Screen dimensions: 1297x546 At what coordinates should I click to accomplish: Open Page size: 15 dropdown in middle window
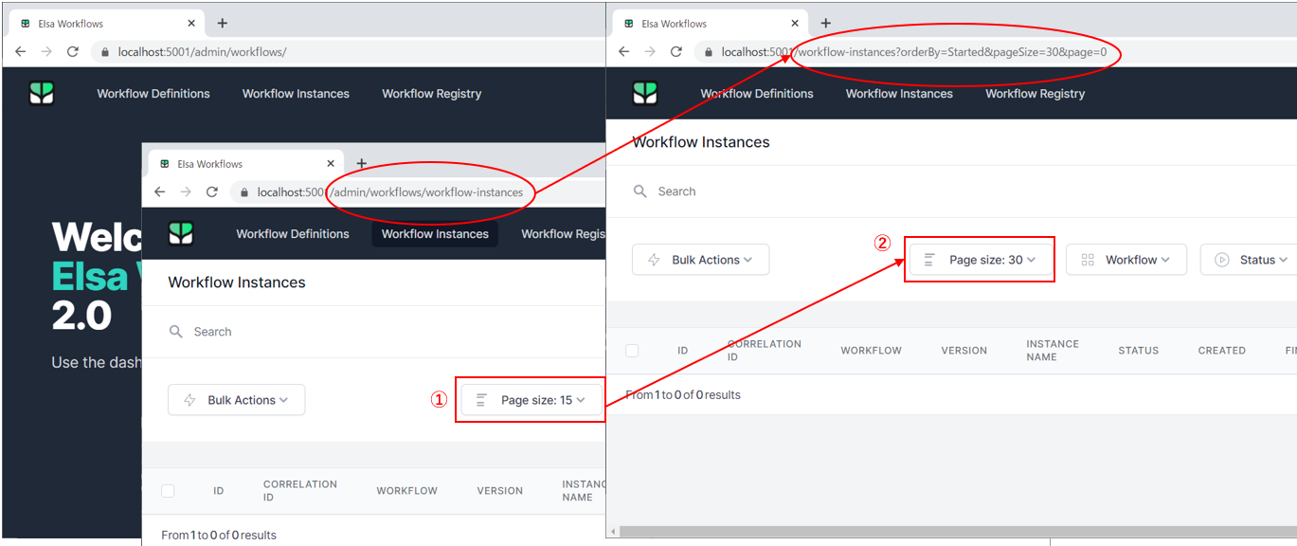click(531, 400)
